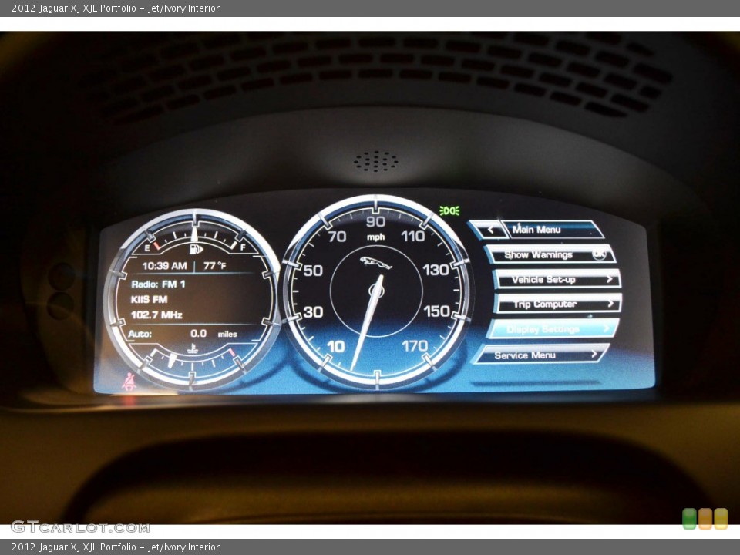Select the Main Menu header item
Screen dimensions: 740x555
[x=551, y=230]
